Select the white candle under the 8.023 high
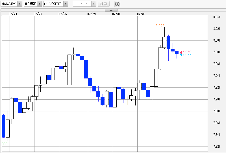 (164, 42)
